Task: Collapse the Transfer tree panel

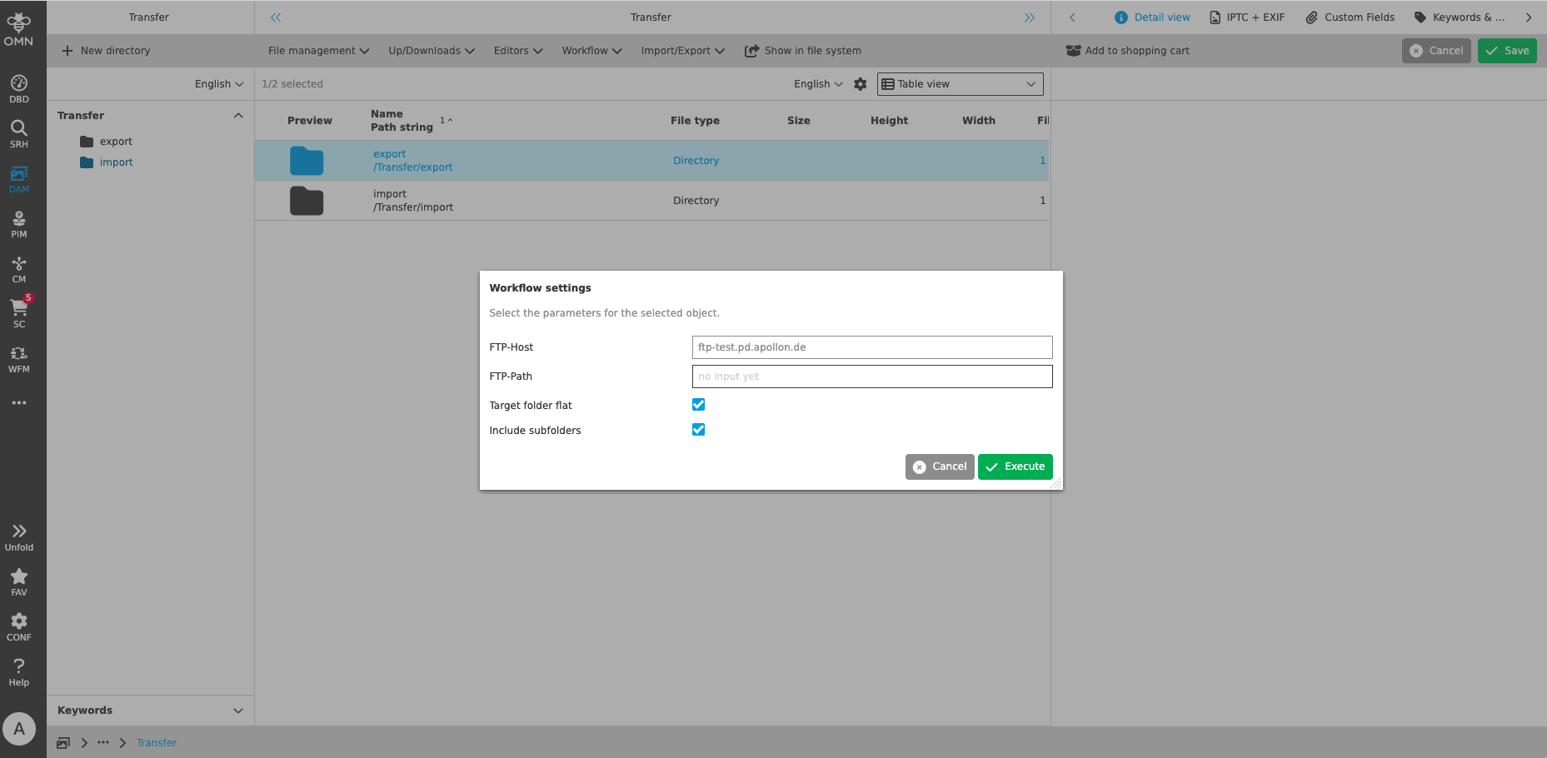Action: 238,116
